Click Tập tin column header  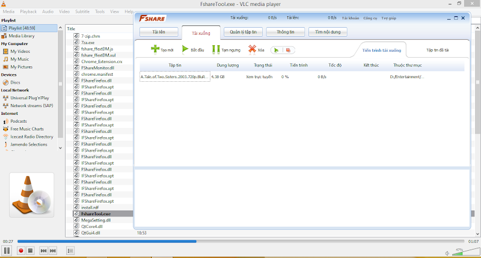[x=175, y=65]
